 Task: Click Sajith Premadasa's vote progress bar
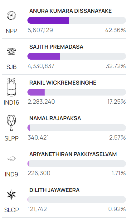77,56
